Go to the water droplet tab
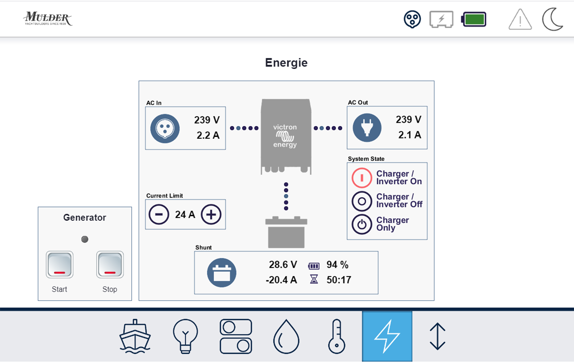 [286, 336]
